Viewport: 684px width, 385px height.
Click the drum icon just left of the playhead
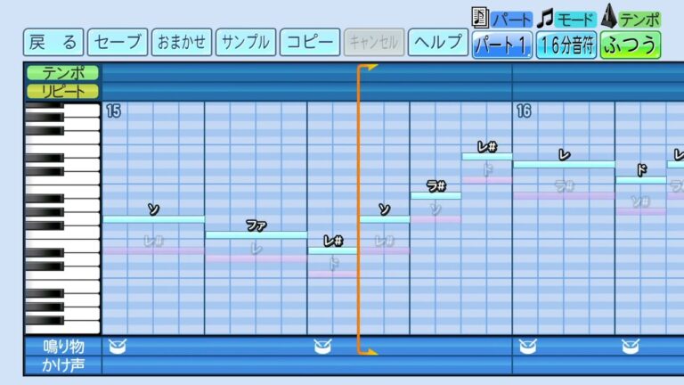tap(322, 346)
